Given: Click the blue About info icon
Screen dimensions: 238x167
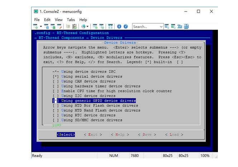Looking at the screenshot, I should [x=119, y=26].
